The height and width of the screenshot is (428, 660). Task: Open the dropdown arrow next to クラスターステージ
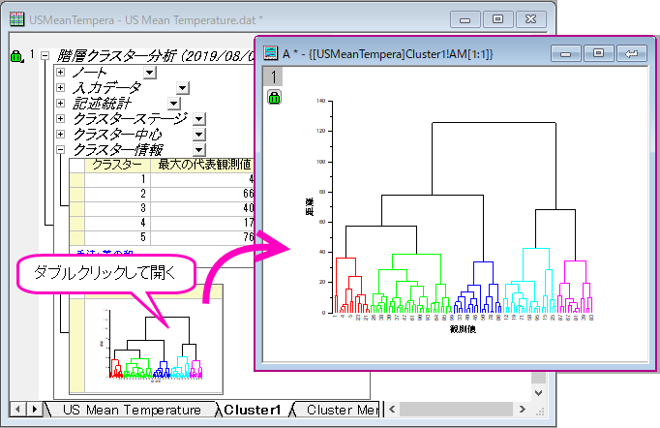(x=199, y=119)
